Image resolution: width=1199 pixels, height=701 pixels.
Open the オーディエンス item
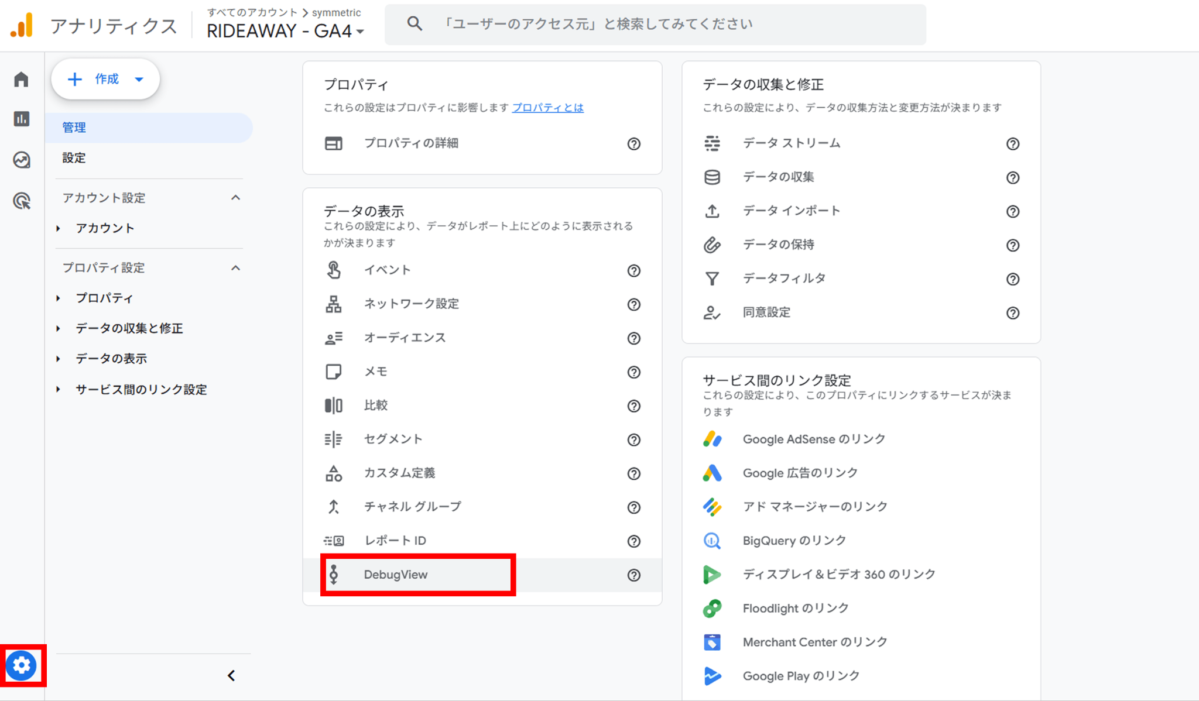pos(482,338)
